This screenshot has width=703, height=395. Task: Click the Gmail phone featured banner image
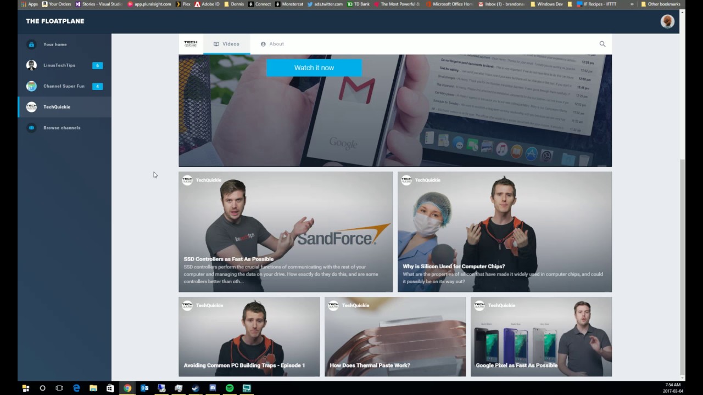tap(395, 110)
